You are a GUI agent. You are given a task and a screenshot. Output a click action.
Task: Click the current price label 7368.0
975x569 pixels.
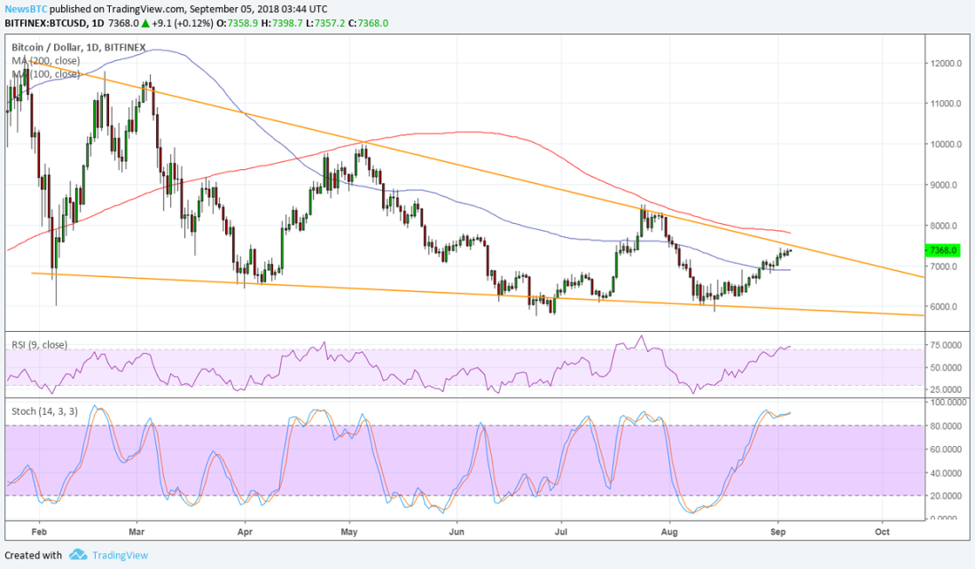941,250
